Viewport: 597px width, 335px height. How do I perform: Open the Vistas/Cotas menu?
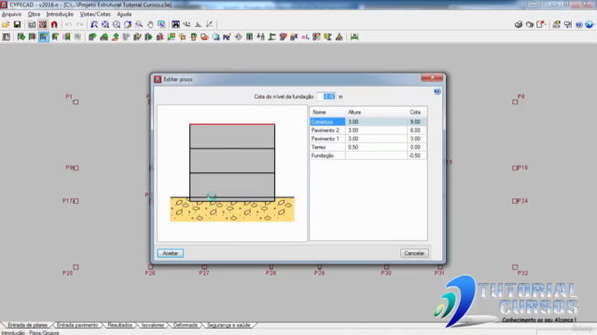(95, 14)
